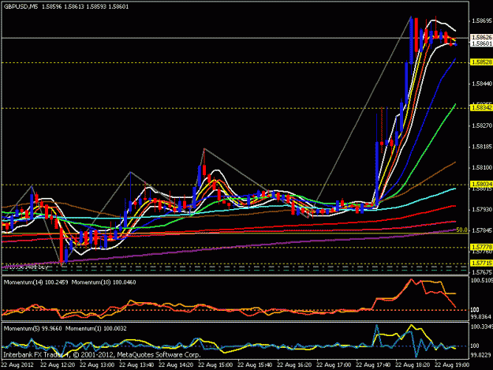This screenshot has width=493, height=370.
Task: Click the 22 Aug 18:20 time label
Action: point(413,365)
